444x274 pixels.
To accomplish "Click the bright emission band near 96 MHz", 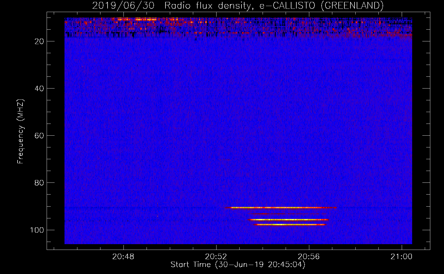I will pos(288,220).
